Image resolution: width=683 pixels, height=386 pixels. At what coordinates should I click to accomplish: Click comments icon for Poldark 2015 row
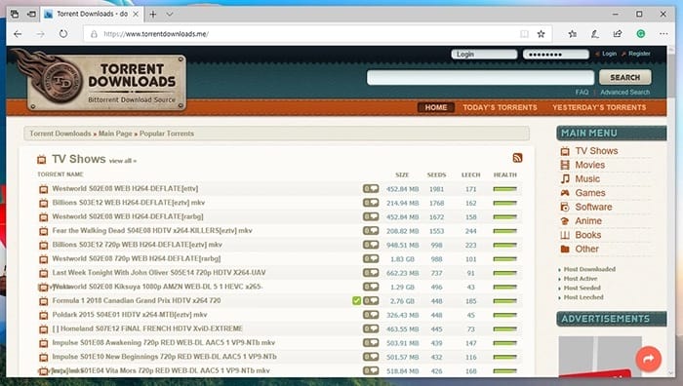pyautogui.click(x=371, y=315)
